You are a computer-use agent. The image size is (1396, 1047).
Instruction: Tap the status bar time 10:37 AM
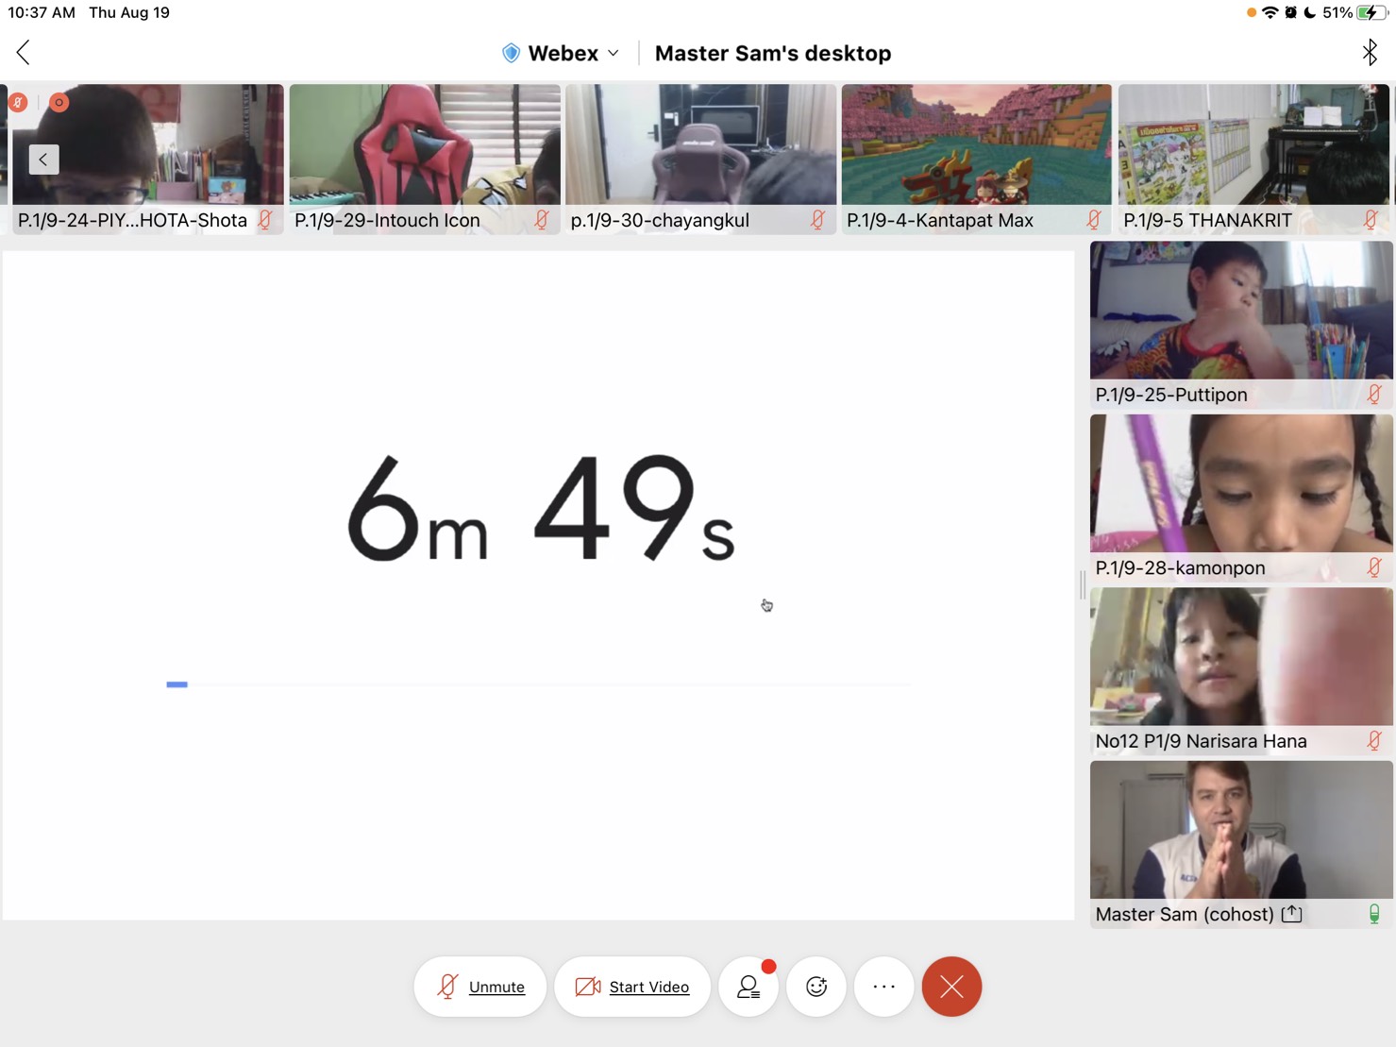(42, 13)
